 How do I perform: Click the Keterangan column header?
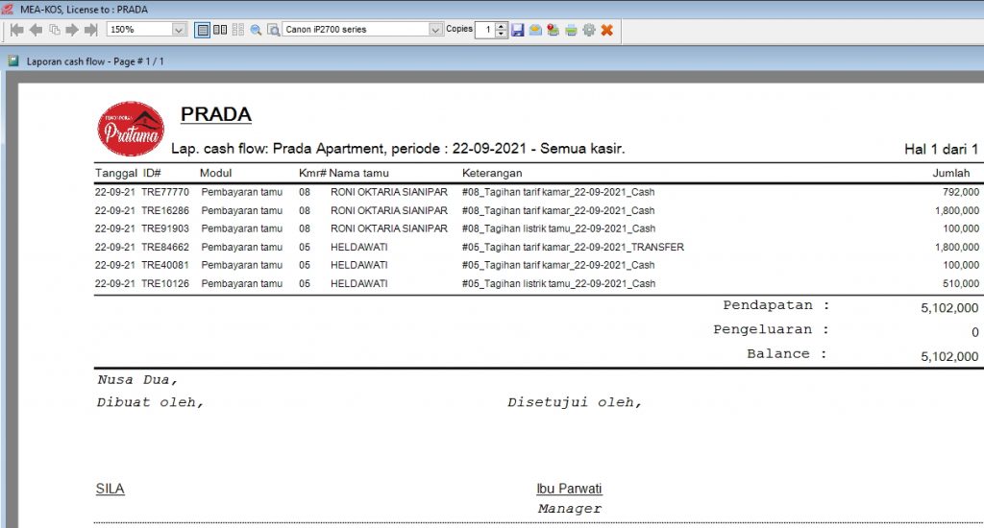pyautogui.click(x=492, y=173)
